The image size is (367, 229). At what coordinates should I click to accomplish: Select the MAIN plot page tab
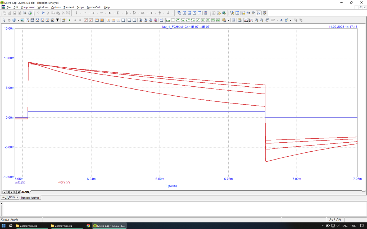26,192
